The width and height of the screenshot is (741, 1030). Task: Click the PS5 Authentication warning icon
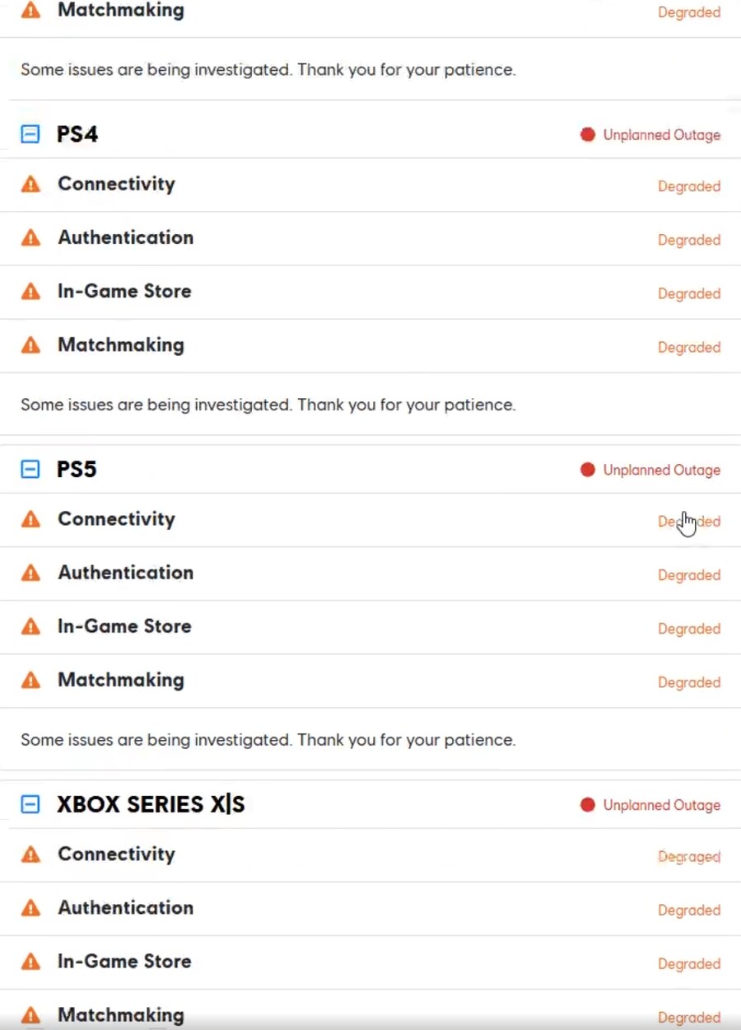(30, 574)
